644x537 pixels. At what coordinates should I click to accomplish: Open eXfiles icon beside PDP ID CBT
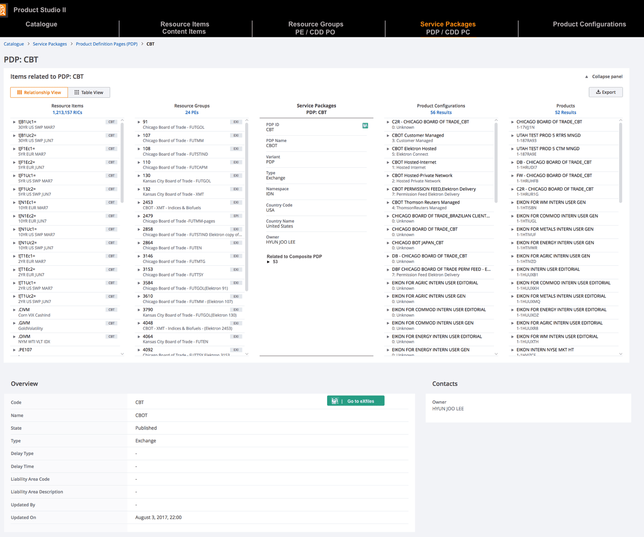(x=365, y=126)
